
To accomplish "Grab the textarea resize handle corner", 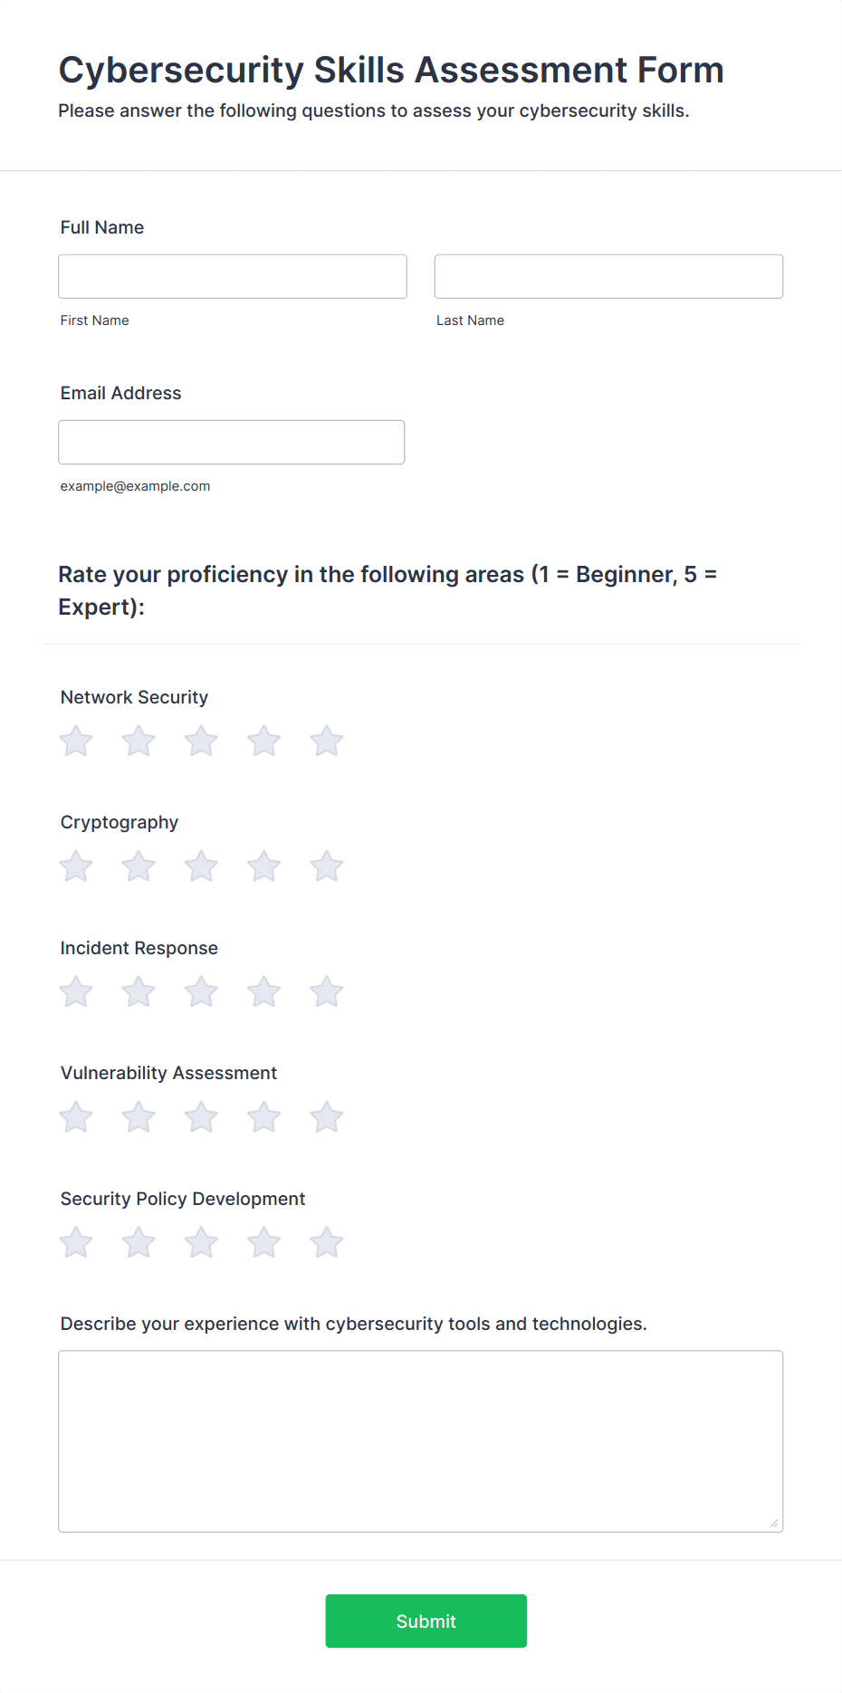I will [x=774, y=1524].
